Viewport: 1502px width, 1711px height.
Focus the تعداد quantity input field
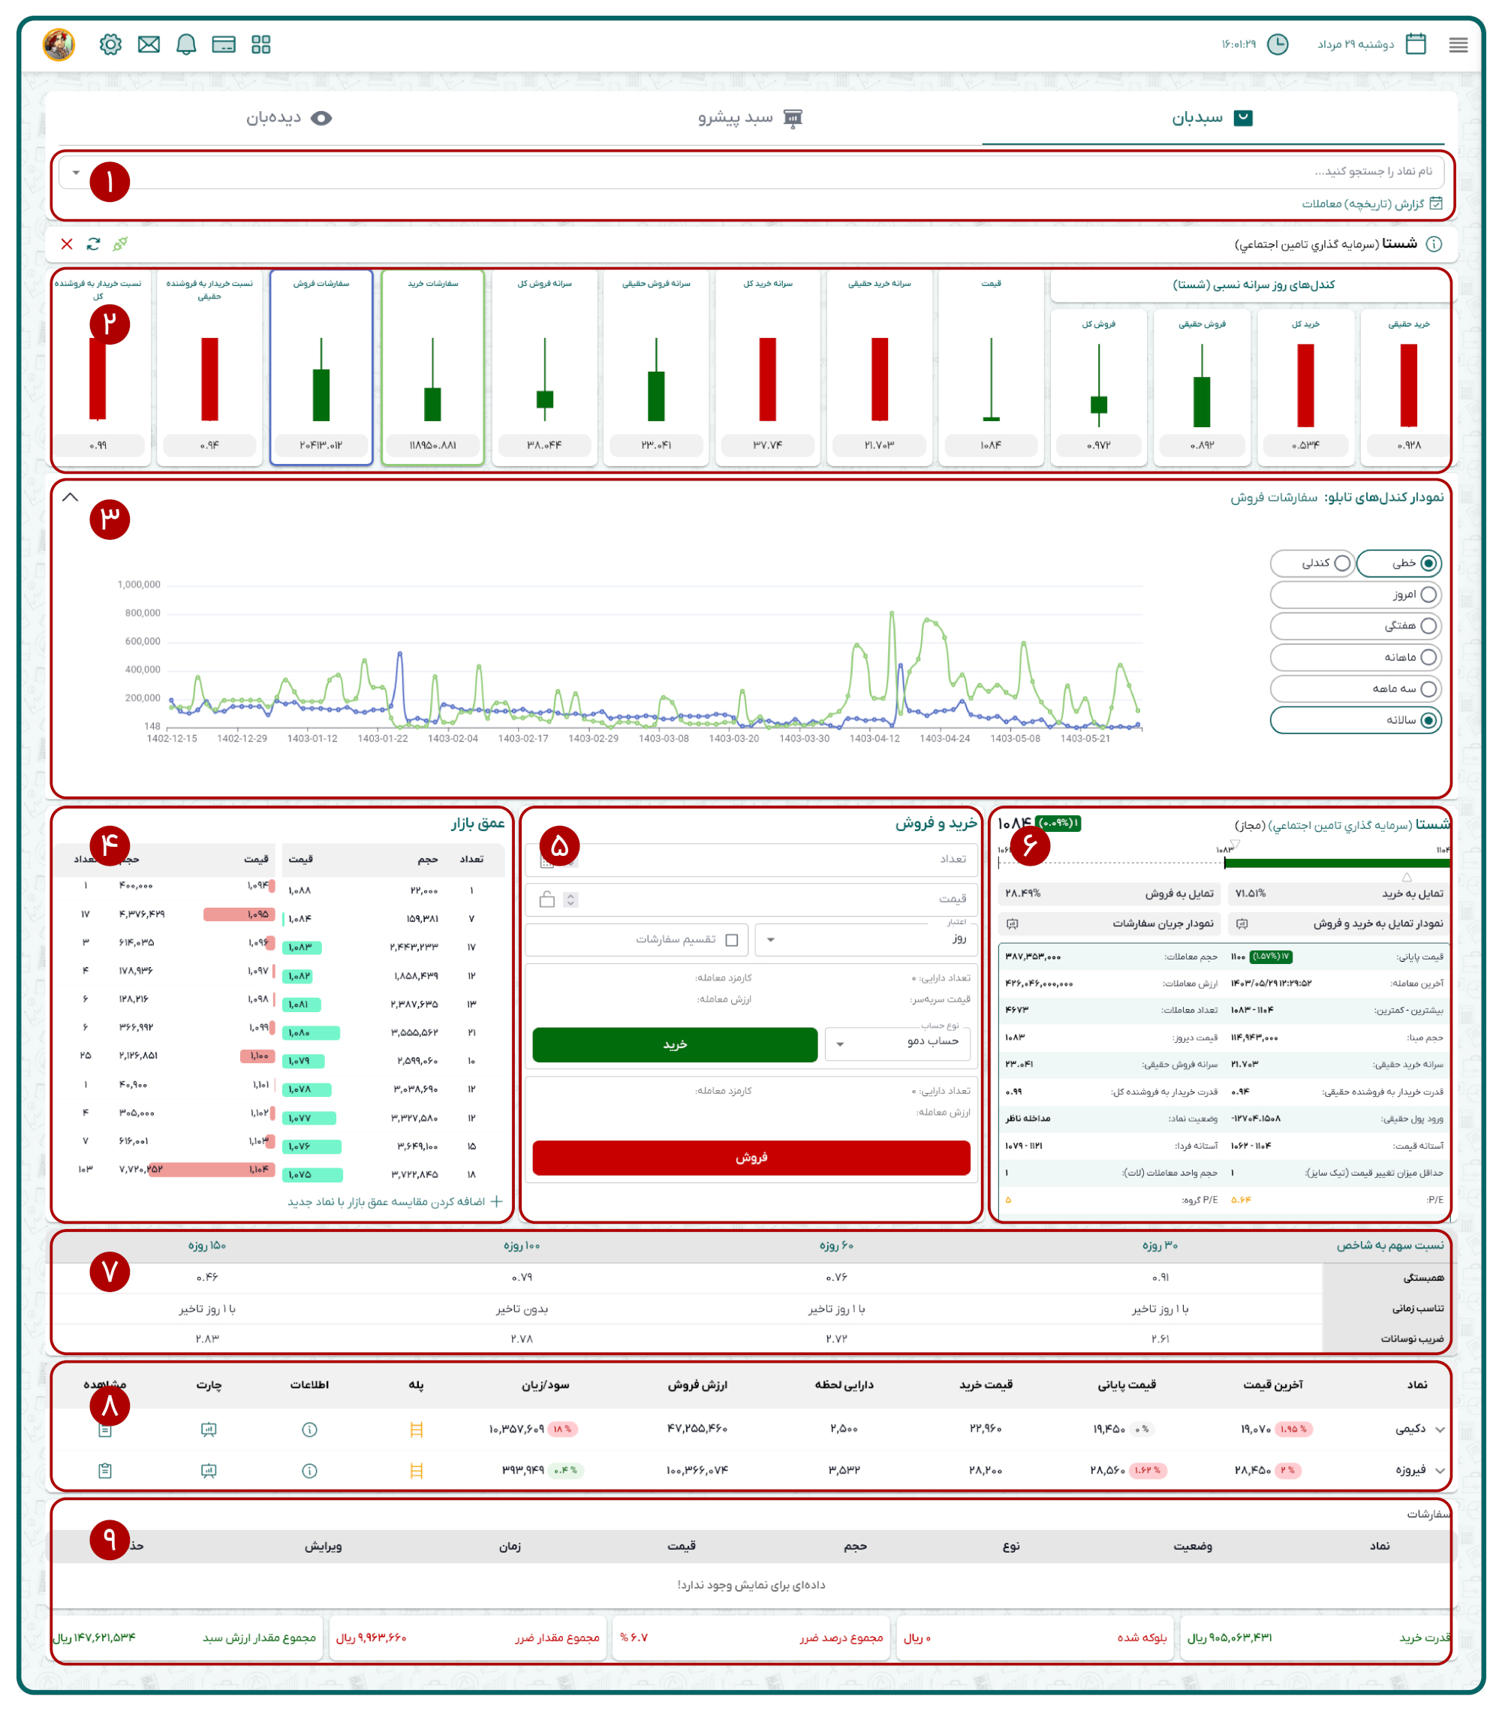[751, 859]
